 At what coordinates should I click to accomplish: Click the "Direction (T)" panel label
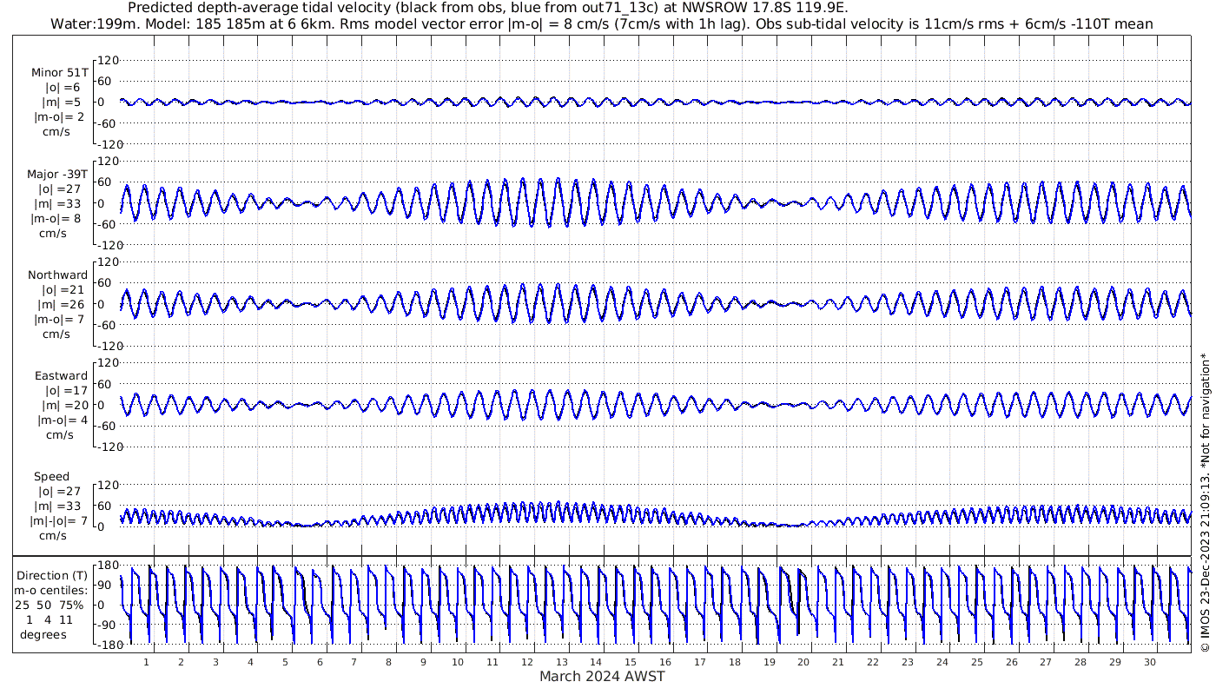pos(54,575)
